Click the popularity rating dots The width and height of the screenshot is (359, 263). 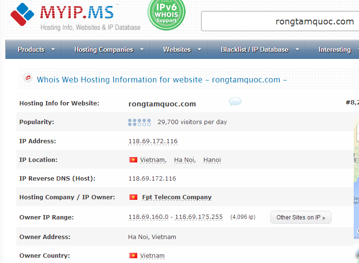point(139,122)
